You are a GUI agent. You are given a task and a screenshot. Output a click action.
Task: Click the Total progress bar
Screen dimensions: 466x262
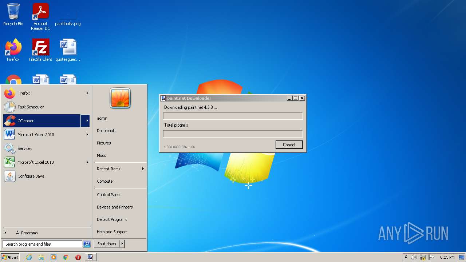tap(233, 134)
